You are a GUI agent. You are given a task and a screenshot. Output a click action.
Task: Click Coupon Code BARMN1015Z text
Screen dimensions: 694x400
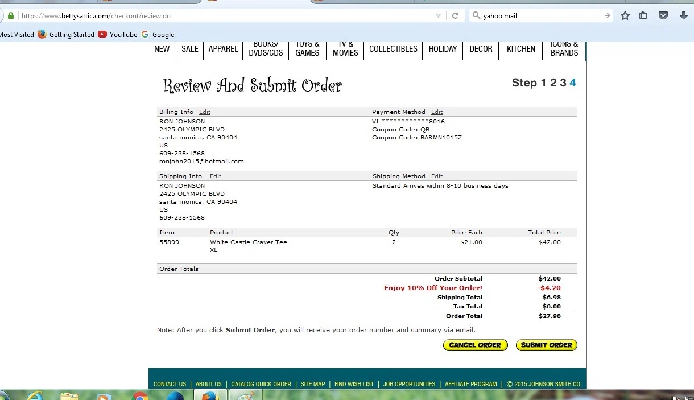pos(417,138)
